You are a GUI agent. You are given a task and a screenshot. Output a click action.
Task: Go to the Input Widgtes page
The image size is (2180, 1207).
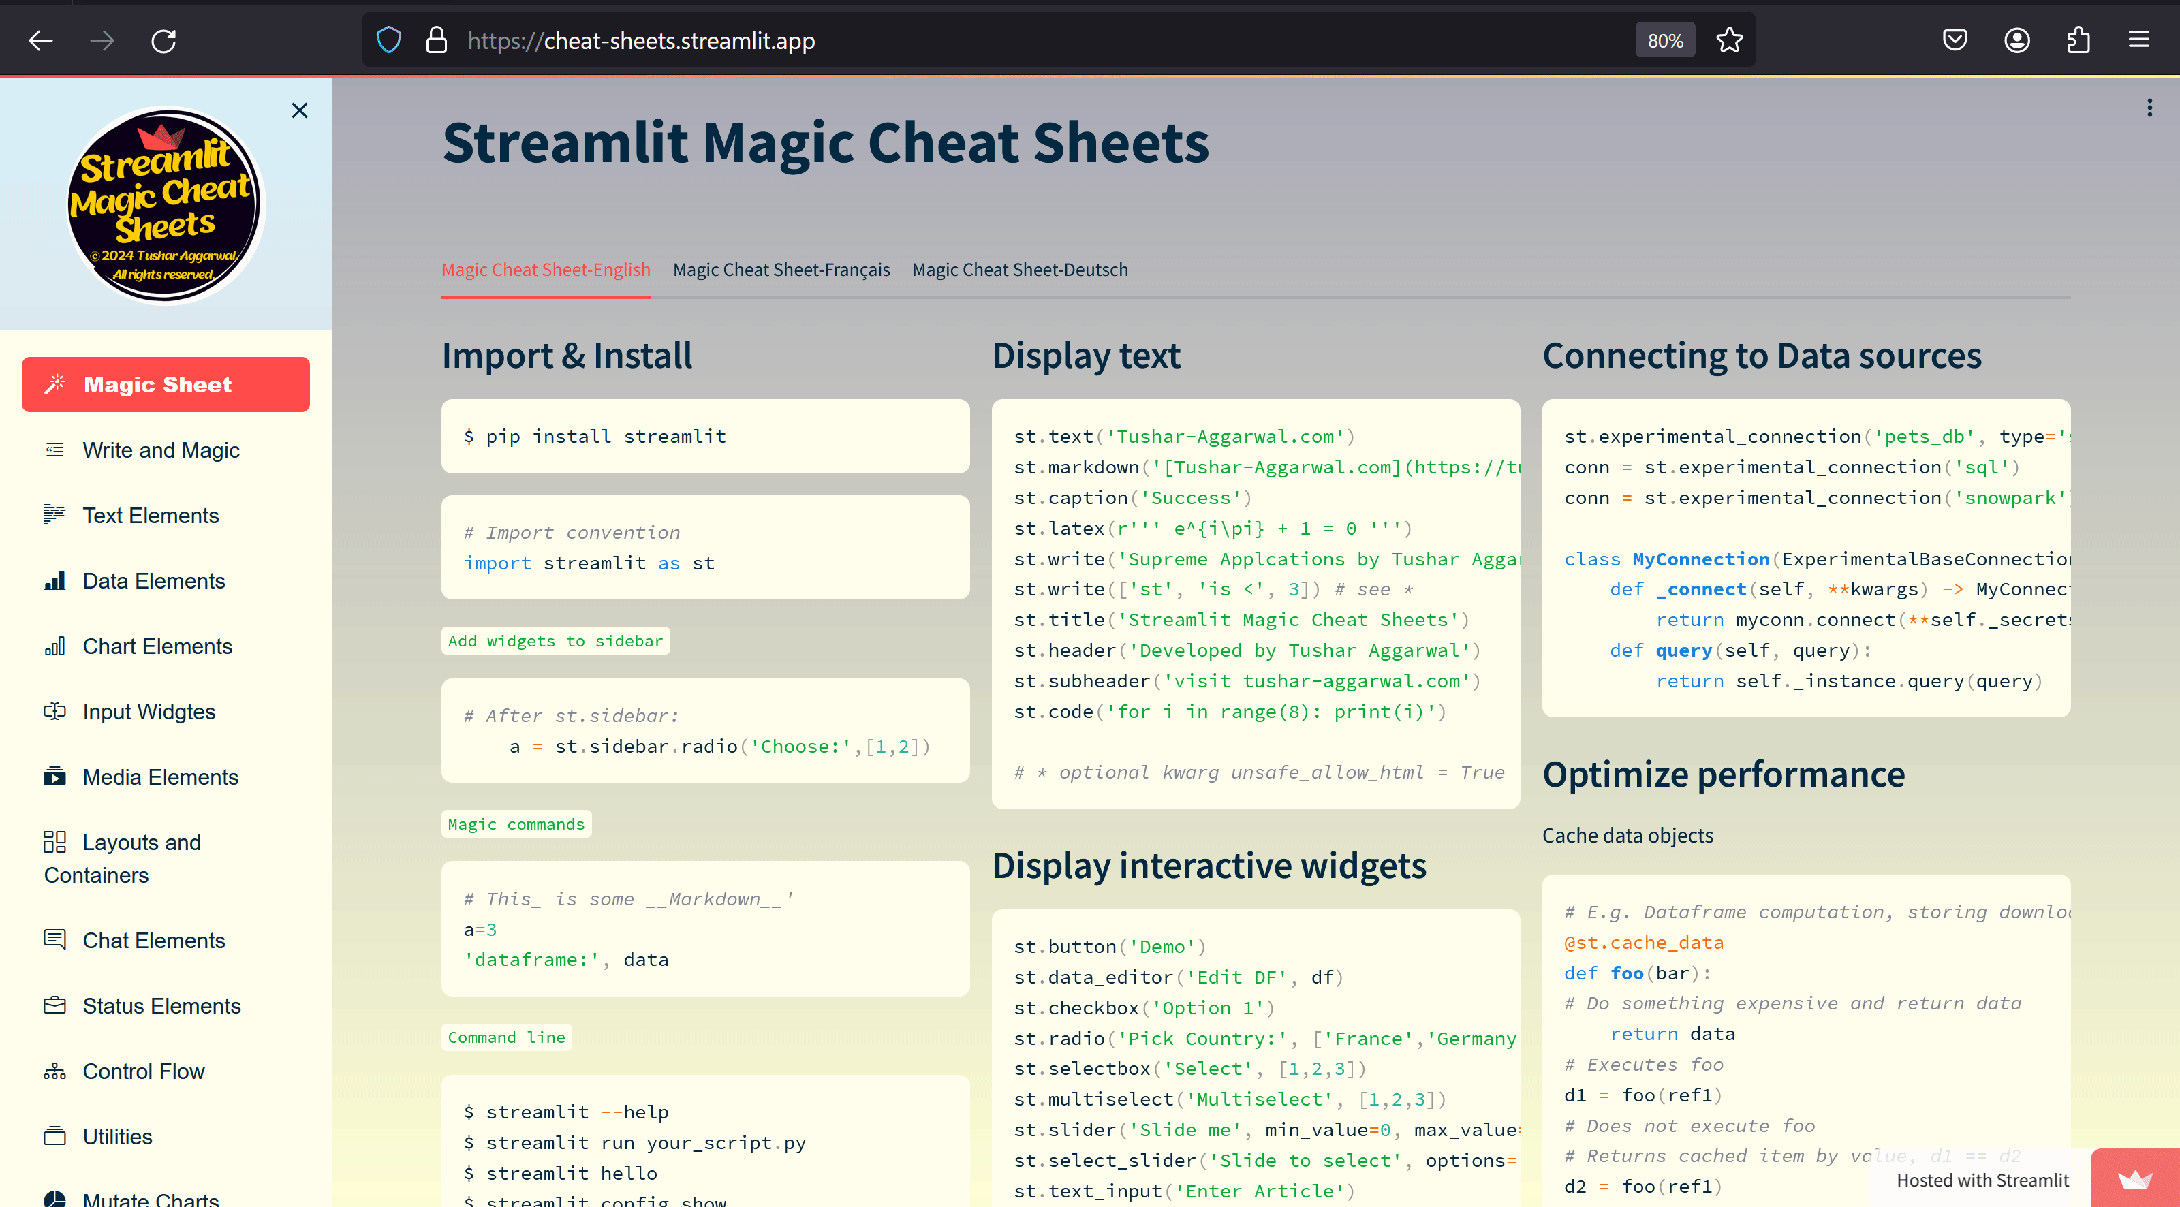166,711
